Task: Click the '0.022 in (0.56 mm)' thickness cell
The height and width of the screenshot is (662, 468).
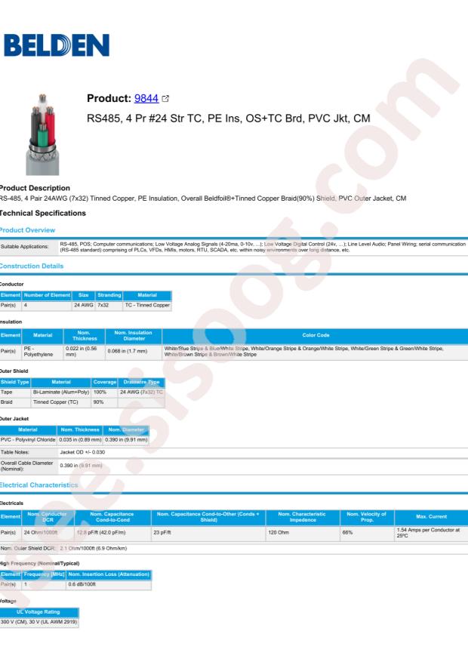Action: pos(85,351)
